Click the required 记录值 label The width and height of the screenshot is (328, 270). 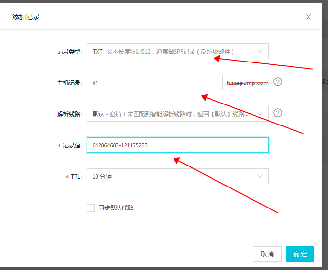[72, 145]
